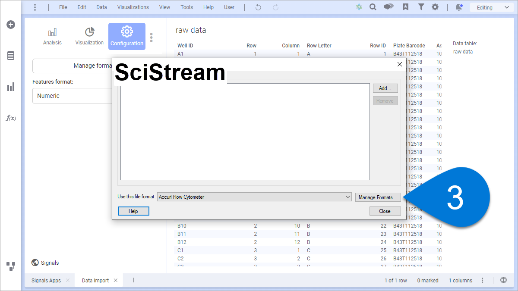Viewport: 518px width, 291px height.
Task: Select the Data Import page tab
Action: coord(95,281)
